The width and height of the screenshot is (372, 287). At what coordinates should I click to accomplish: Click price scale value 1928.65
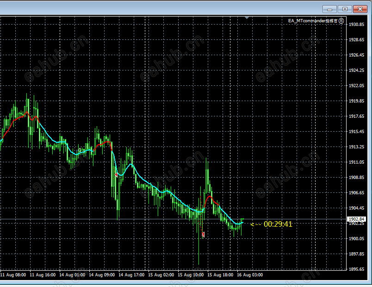click(x=356, y=40)
